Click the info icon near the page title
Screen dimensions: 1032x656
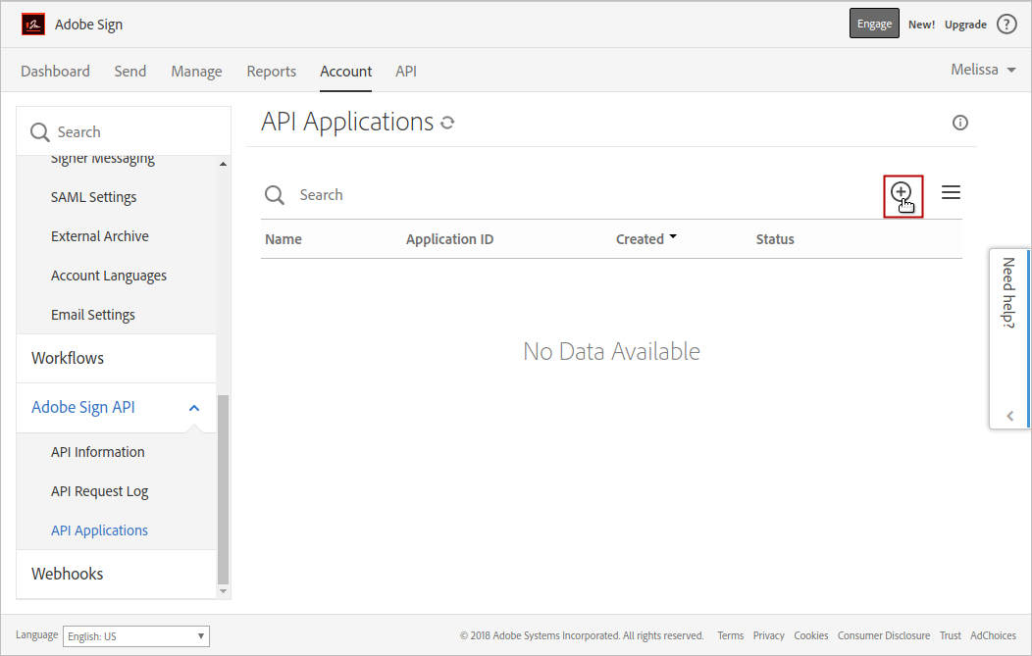coord(960,123)
